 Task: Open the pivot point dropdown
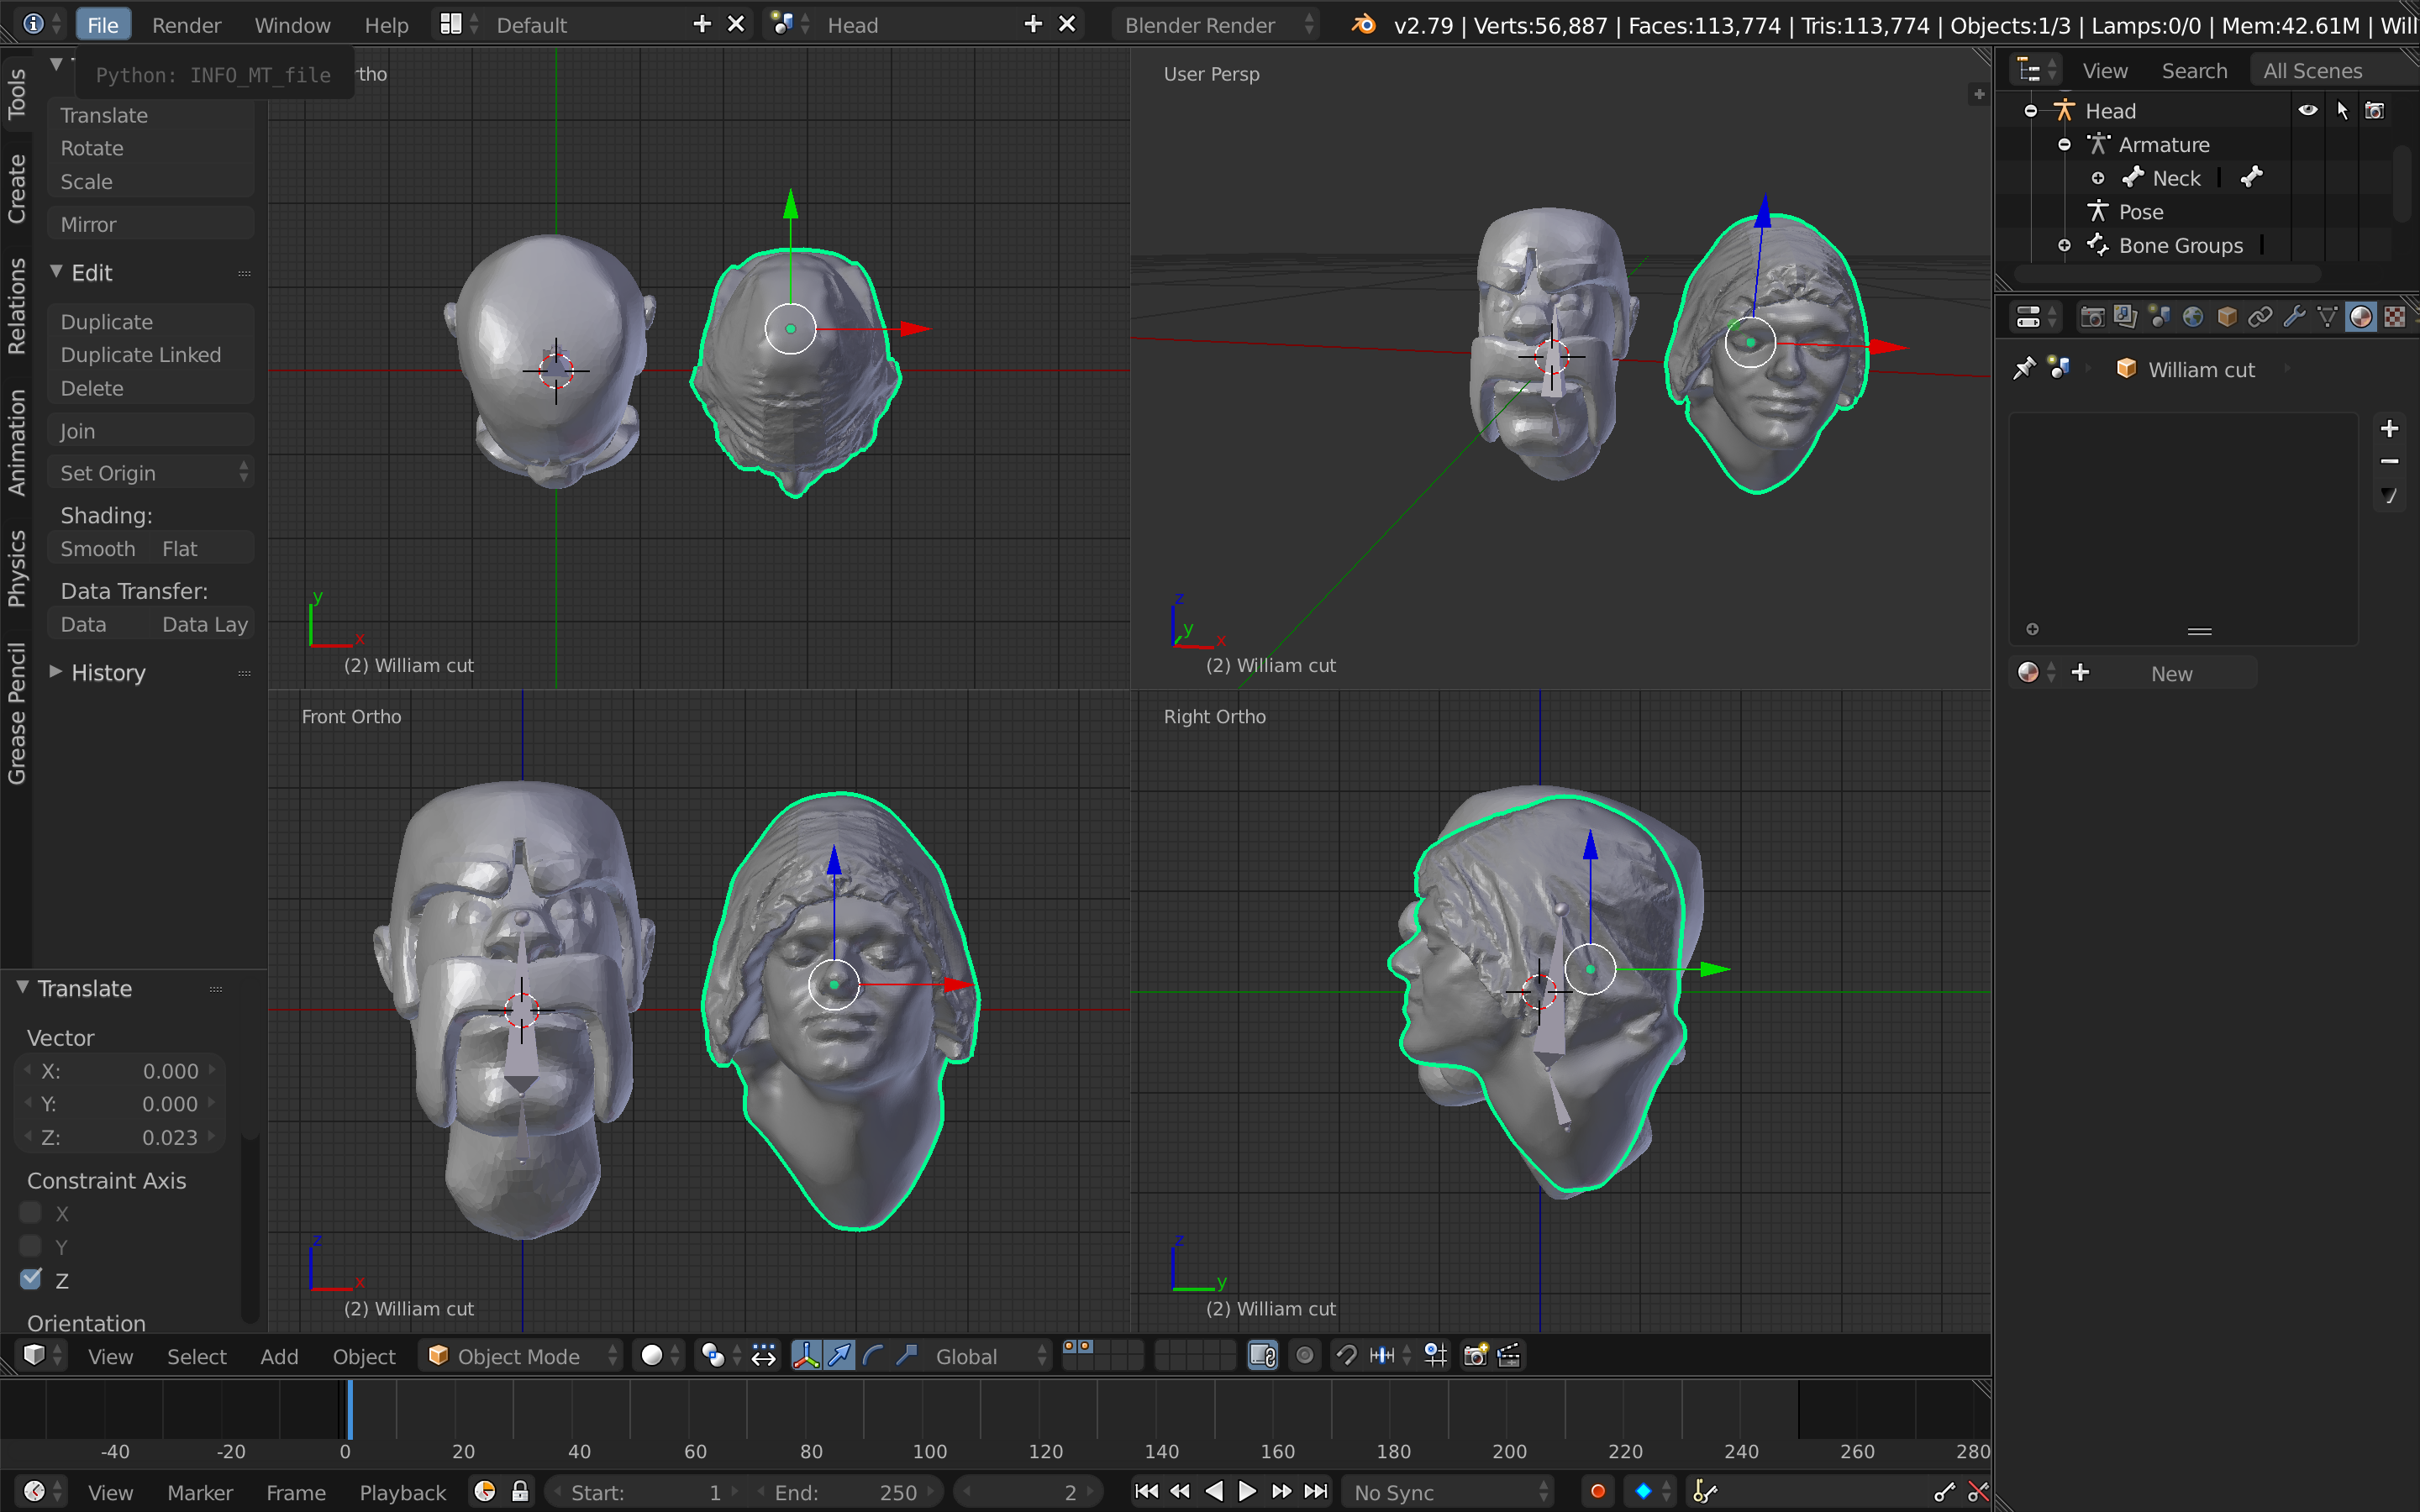point(720,1355)
